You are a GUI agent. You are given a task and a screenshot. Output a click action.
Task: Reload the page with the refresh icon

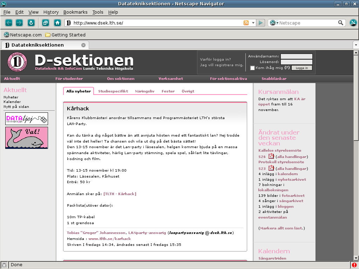(31, 23)
